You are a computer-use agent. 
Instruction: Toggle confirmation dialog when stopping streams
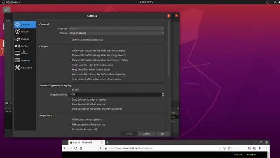coord(99,55)
